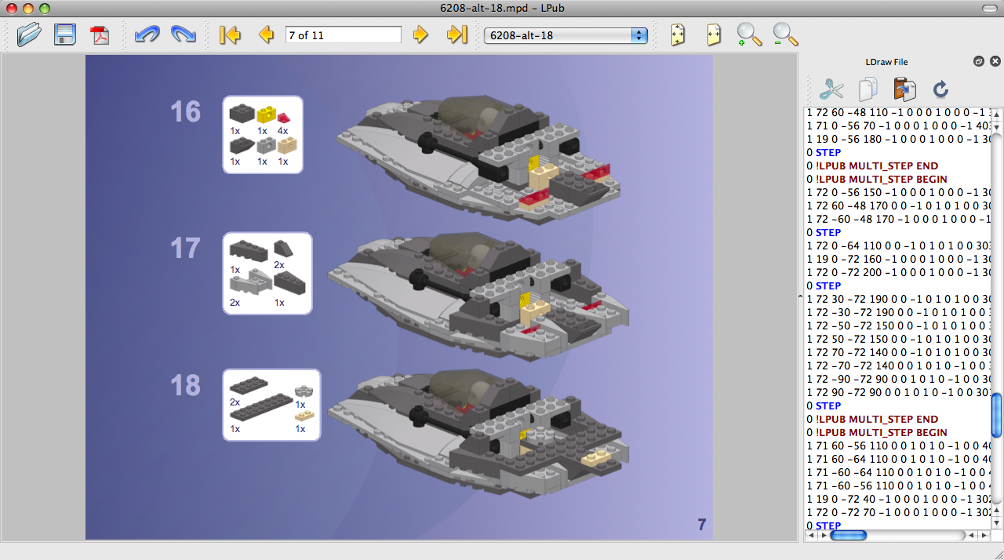
Task: Click the line '1 72 0 -56 150 -1 0 0 0 1...'
Action: tap(898, 192)
